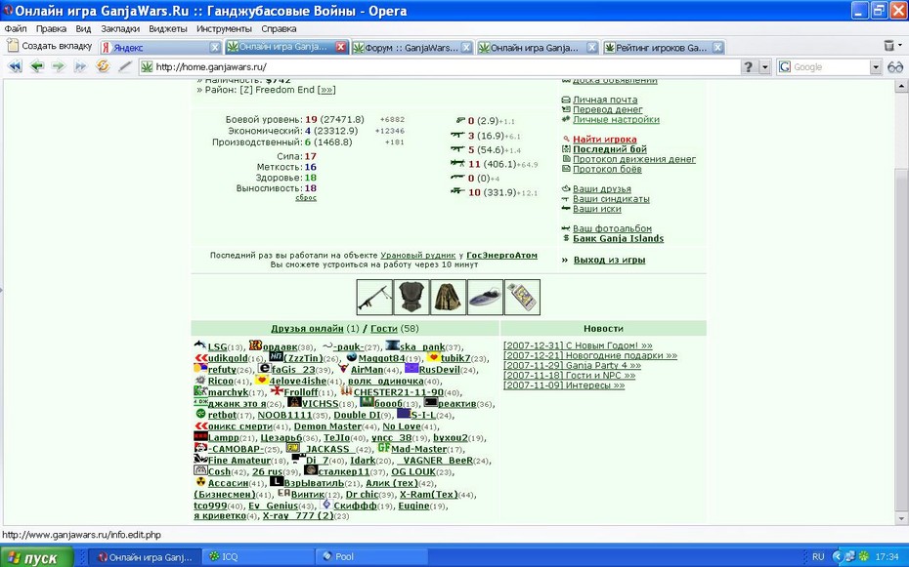Click the binoculars find icon
The image size is (909, 567).
(895, 67)
